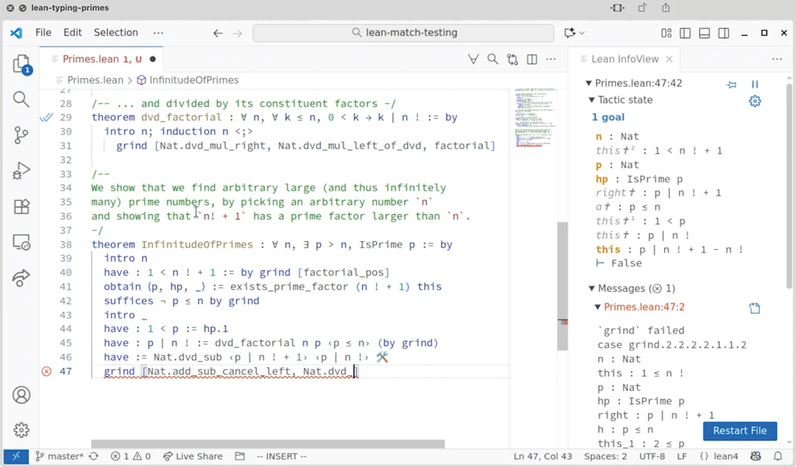The width and height of the screenshot is (796, 467).
Task: Open Lean InfoView panel More Actions
Action: point(776,59)
